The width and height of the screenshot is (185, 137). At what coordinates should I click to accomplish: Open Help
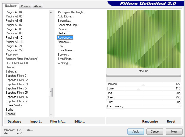coord(174,132)
